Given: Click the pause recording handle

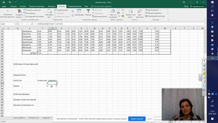Looking at the screenshot, I should (x=200, y=77).
